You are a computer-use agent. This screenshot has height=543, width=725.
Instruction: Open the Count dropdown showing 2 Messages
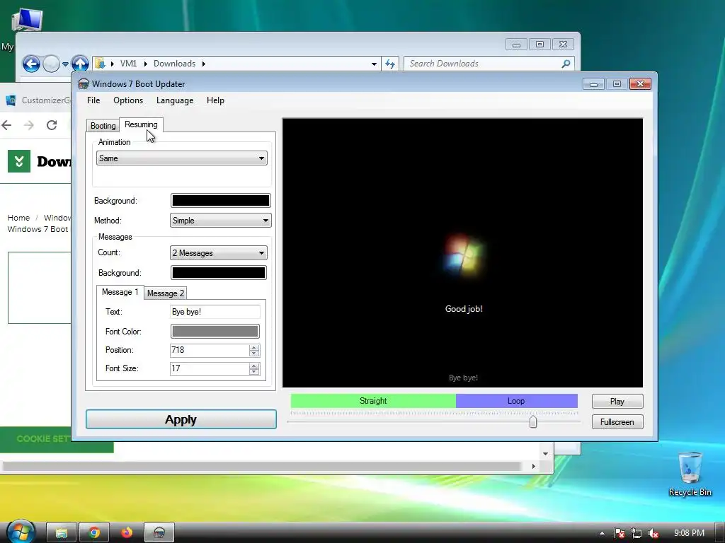218,252
